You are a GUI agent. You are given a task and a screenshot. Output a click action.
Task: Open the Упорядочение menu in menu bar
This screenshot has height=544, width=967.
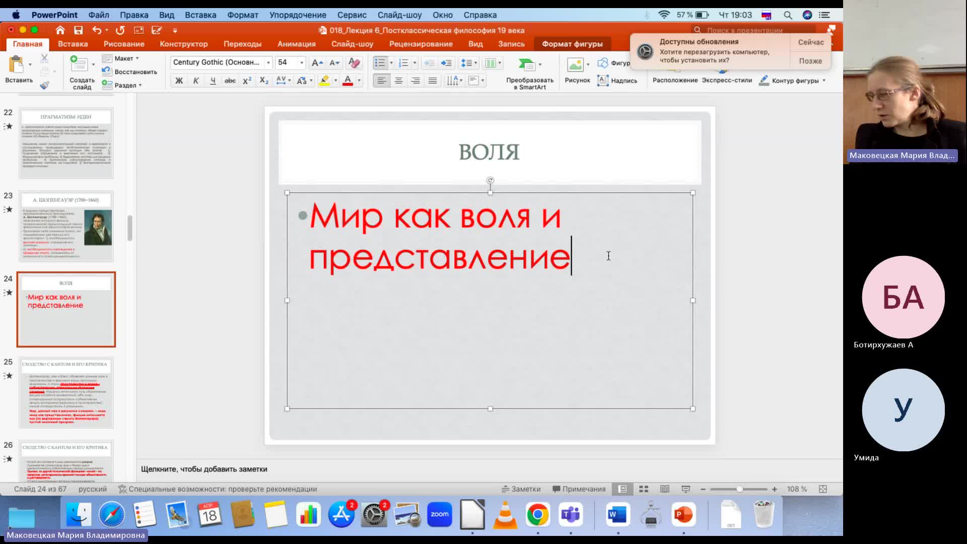(x=298, y=15)
